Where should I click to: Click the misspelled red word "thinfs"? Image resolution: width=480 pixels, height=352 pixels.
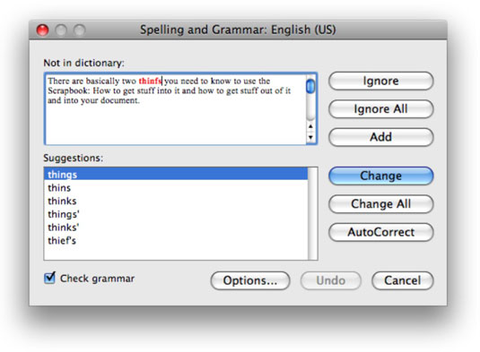coord(150,81)
